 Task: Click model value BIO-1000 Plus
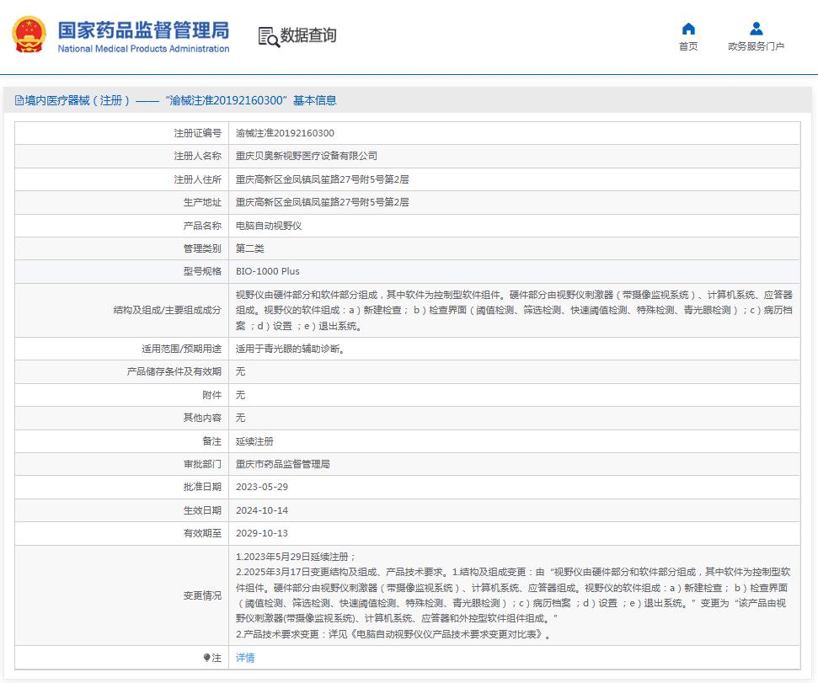pos(267,271)
